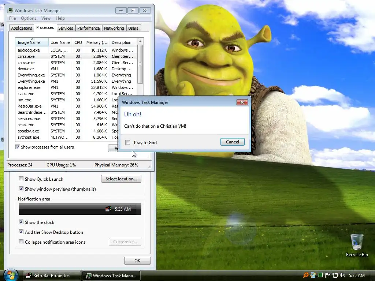
Task: Click OK in RetroBar Properties
Action: [137, 261]
